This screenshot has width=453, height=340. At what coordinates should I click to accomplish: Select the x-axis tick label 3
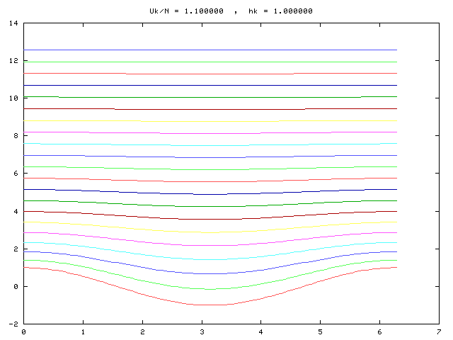(x=202, y=331)
